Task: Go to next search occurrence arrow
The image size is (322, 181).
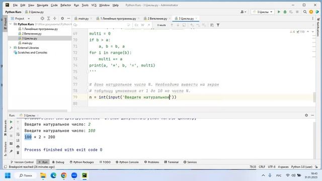Action: [178, 25]
